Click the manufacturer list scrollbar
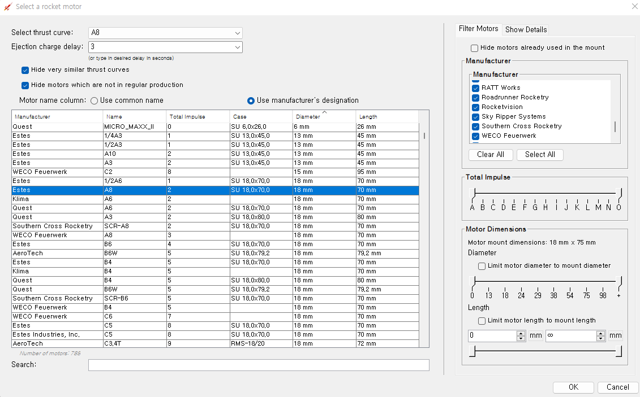Image resolution: width=640 pixels, height=397 pixels. click(x=615, y=126)
